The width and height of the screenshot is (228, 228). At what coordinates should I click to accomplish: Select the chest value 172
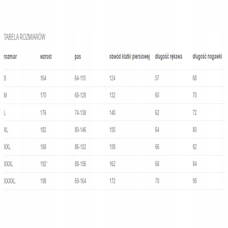pos(112,181)
